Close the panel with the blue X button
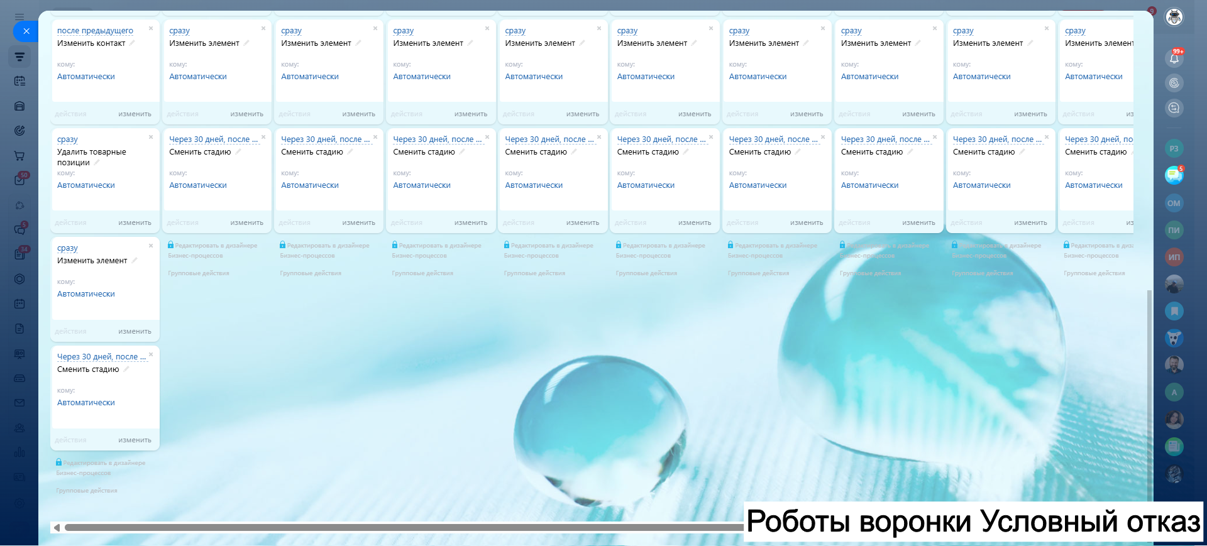Viewport: 1207px width, 546px height. coord(26,31)
